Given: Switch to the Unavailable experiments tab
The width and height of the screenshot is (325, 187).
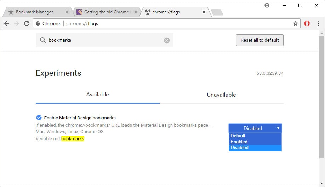Looking at the screenshot, I should coord(221,95).
